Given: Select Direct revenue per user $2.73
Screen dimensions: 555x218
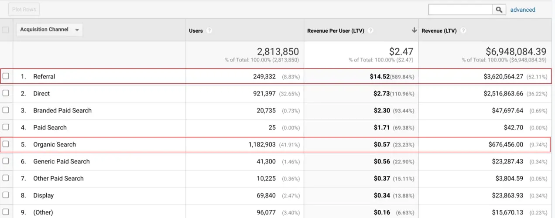Looking at the screenshot, I should pos(382,93).
